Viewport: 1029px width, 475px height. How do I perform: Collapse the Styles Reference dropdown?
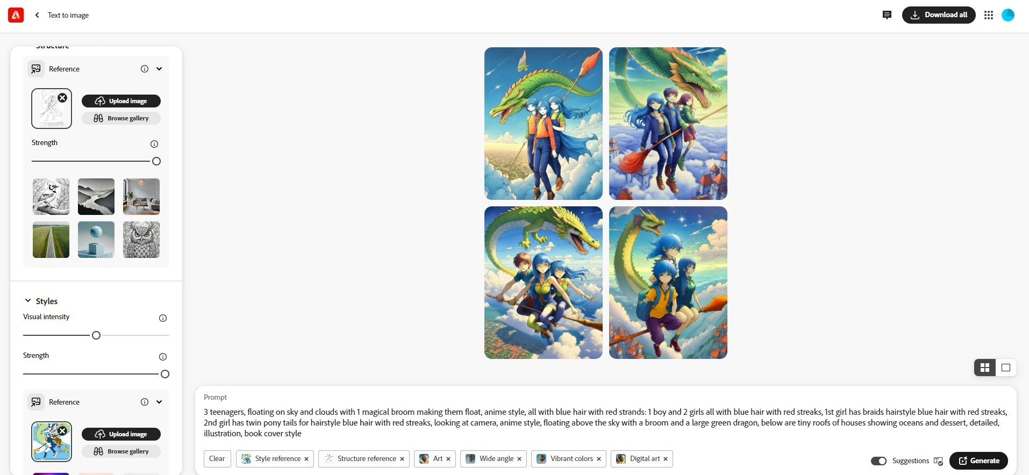[x=159, y=402]
